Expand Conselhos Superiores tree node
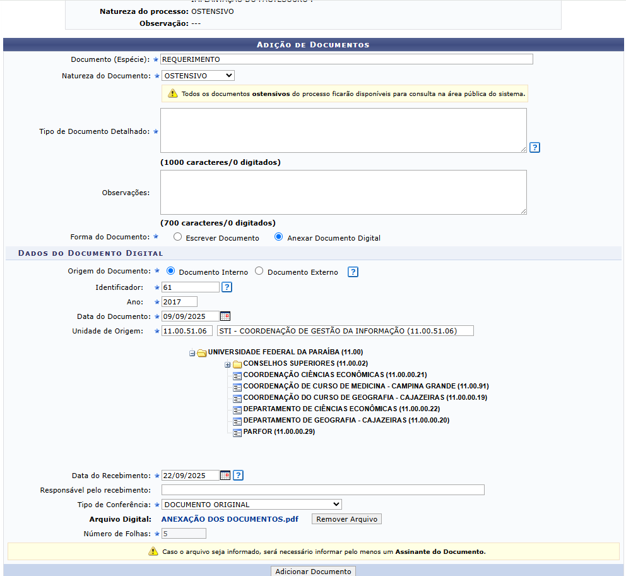This screenshot has height=576, width=626. (227, 364)
